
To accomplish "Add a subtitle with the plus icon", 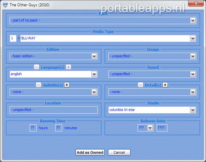I will point(67,85).
